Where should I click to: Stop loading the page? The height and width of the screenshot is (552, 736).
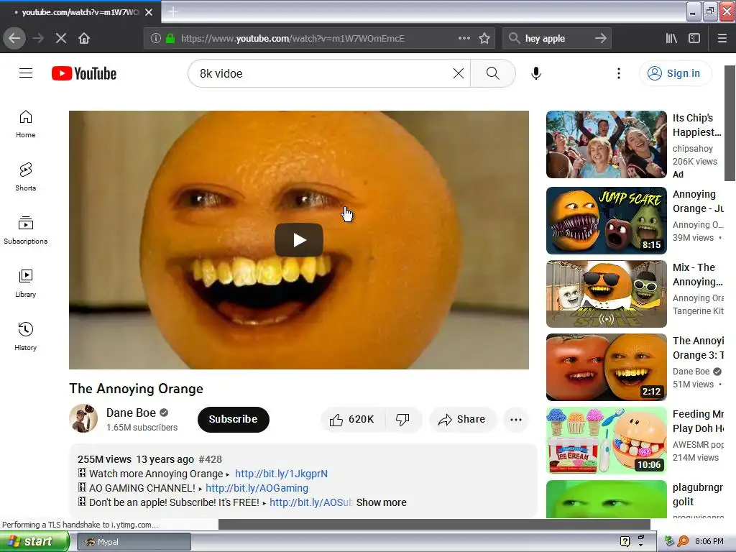click(x=61, y=38)
